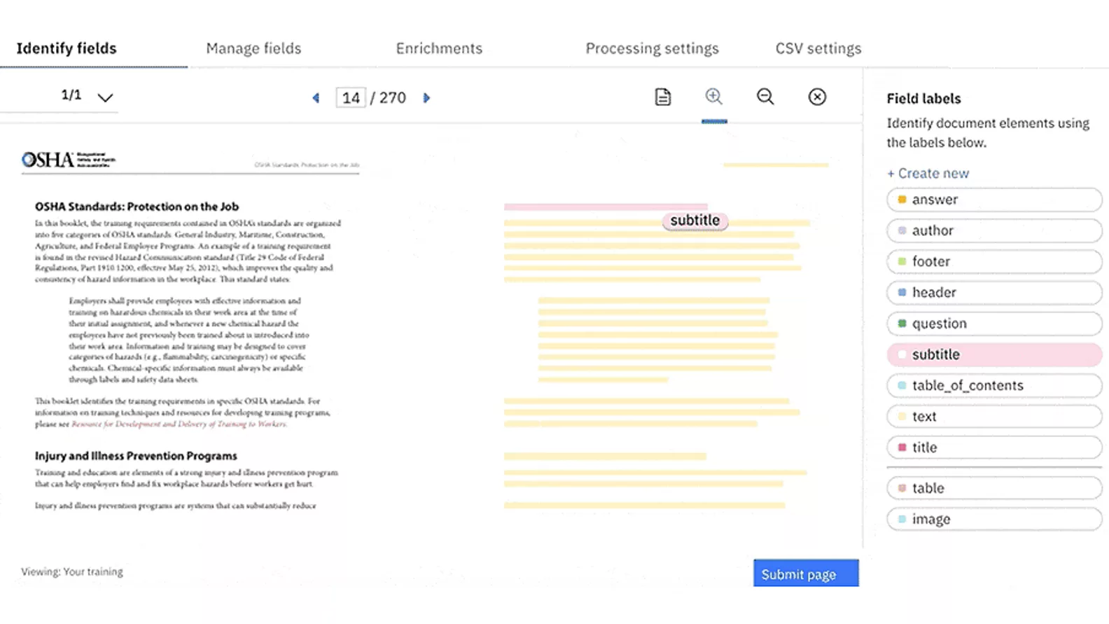Advance to next page with right arrow
This screenshot has height=624, width=1109.
[x=426, y=98]
